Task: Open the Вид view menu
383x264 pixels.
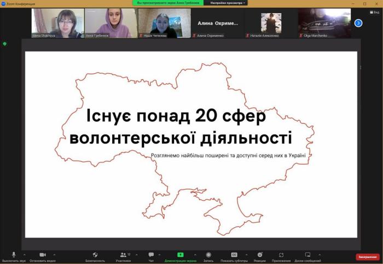Action: coord(375,12)
